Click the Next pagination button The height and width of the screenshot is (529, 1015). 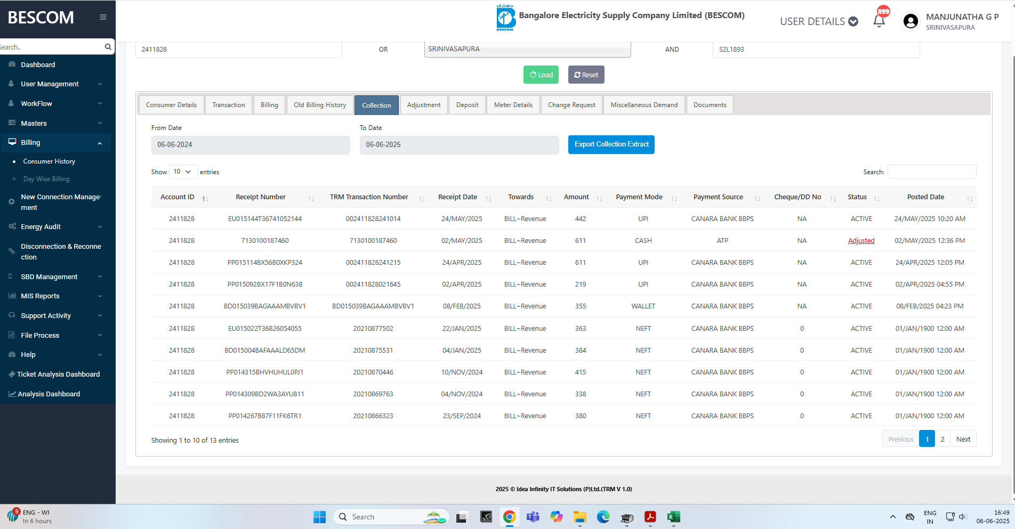(x=963, y=439)
